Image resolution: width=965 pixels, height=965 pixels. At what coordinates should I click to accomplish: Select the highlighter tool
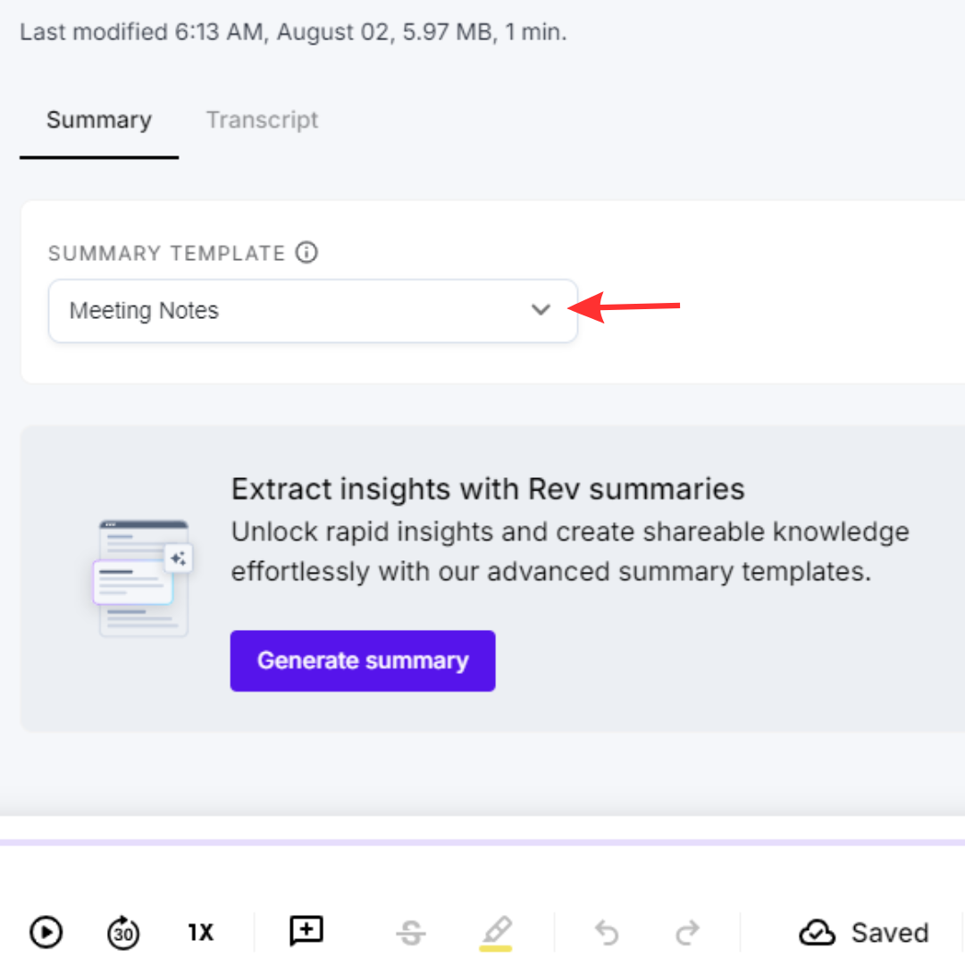tap(499, 931)
